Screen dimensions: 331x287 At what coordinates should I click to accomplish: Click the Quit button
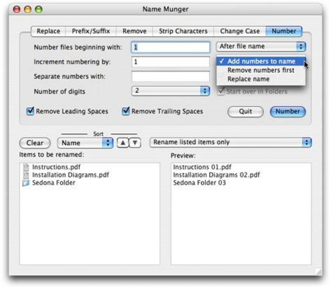coord(245,111)
